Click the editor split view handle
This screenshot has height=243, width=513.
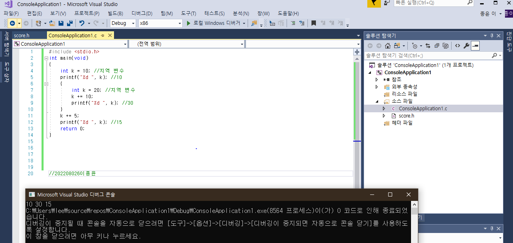357,52
